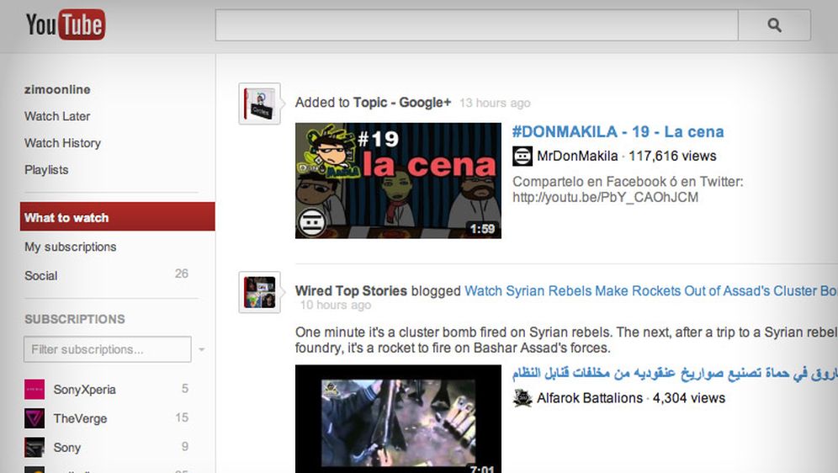The image size is (838, 473).
Task: Click the SonyXperia channel icon
Action: tap(34, 389)
